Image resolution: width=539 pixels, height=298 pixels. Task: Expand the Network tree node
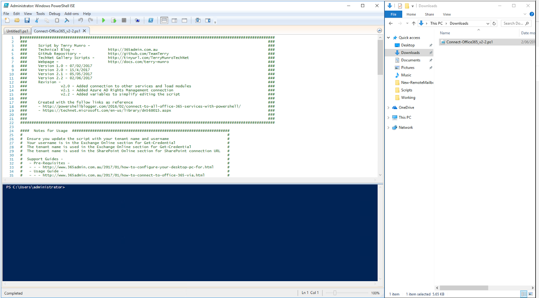388,127
